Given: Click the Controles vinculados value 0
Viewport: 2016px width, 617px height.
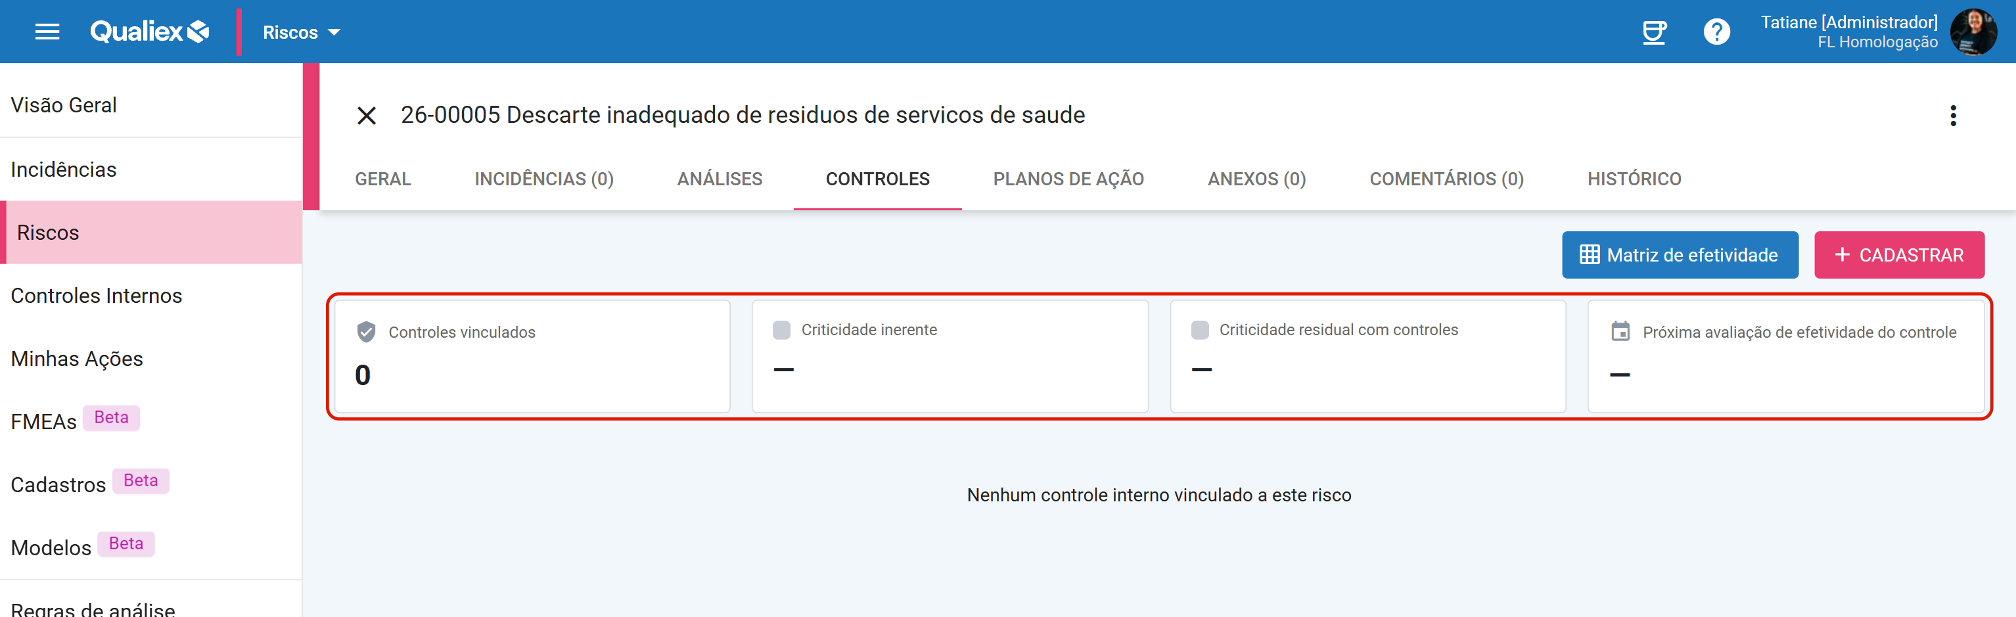Looking at the screenshot, I should [x=362, y=375].
